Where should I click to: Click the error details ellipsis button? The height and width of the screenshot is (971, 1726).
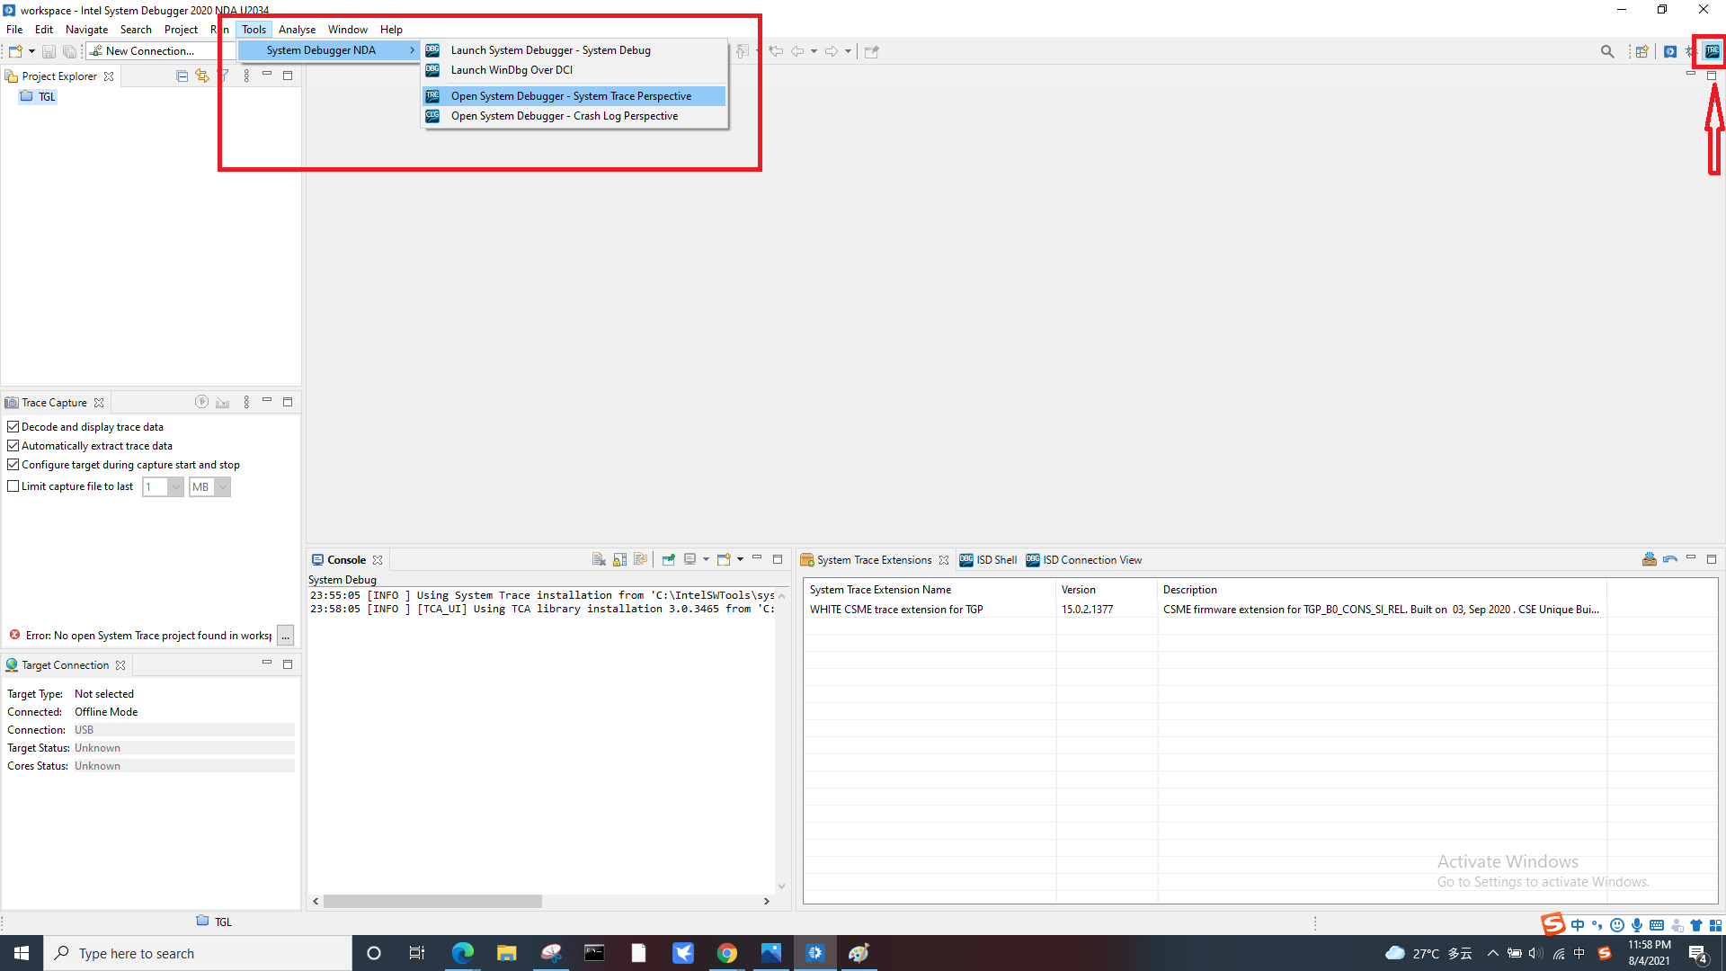(285, 636)
